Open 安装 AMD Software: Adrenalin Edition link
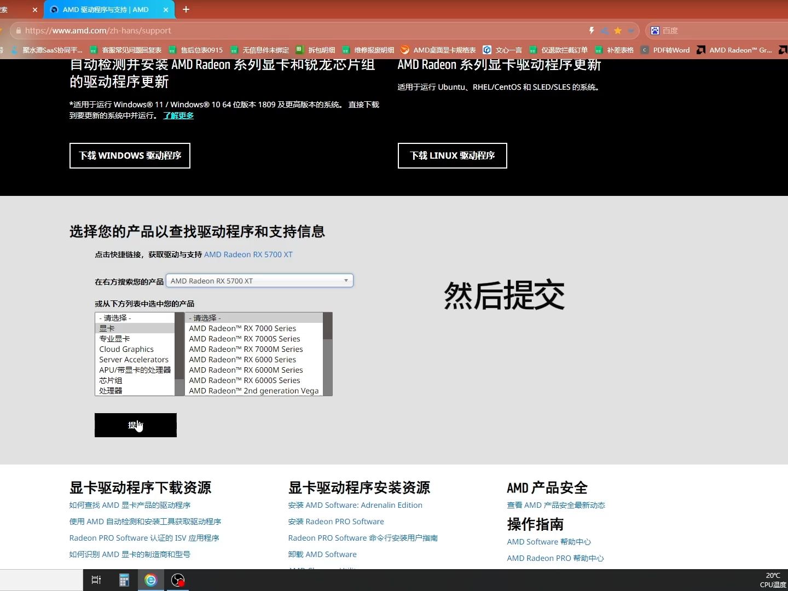Screen dimensions: 788x591 [355, 505]
